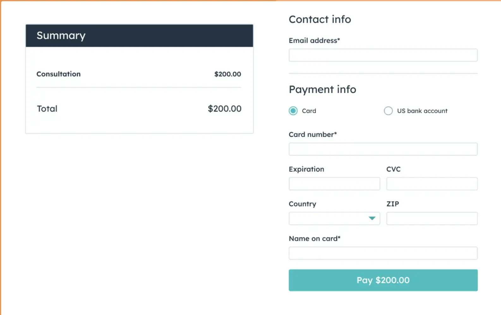Click into the Expiration field

pyautogui.click(x=334, y=184)
